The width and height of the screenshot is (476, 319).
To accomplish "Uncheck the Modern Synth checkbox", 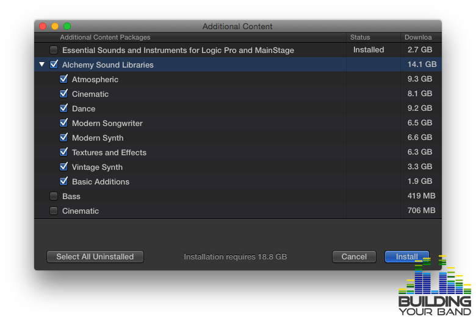I will 63,137.
